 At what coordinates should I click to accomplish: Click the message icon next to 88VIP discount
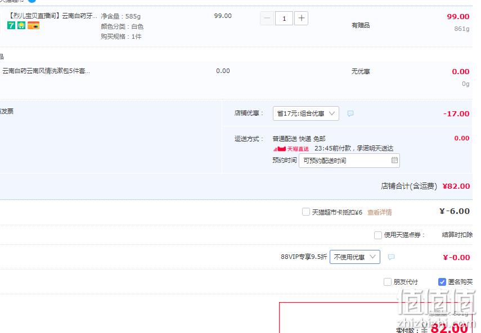click(391, 257)
